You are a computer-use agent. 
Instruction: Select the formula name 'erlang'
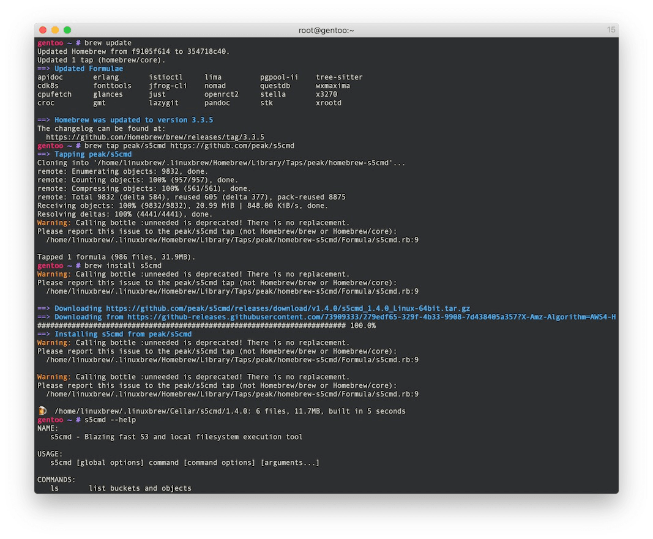click(x=106, y=77)
